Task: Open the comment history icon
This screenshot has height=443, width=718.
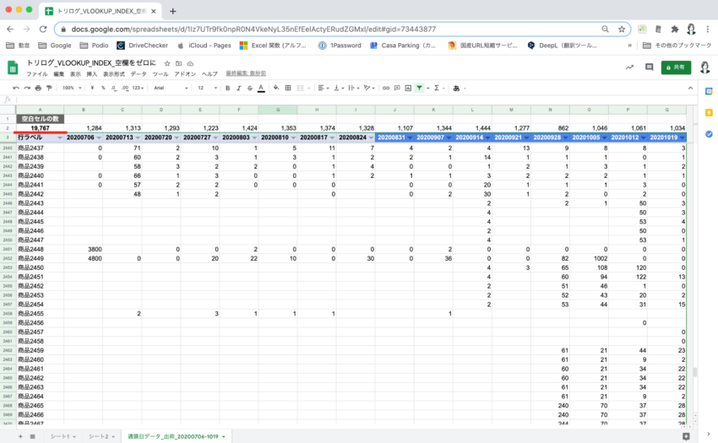Action: tap(650, 67)
